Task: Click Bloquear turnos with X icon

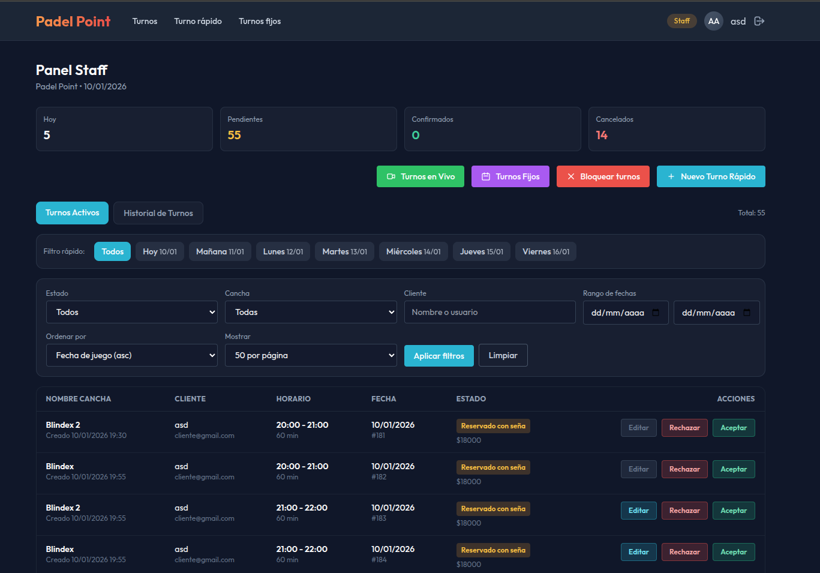Action: tap(602, 176)
